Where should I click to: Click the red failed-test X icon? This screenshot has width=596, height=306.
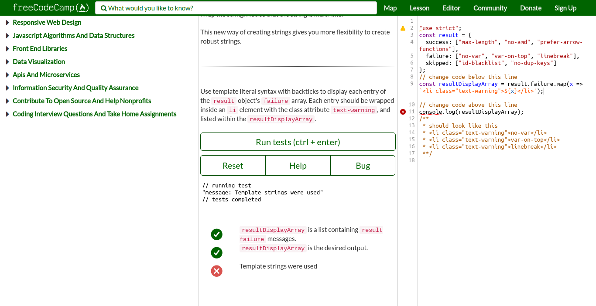(216, 271)
